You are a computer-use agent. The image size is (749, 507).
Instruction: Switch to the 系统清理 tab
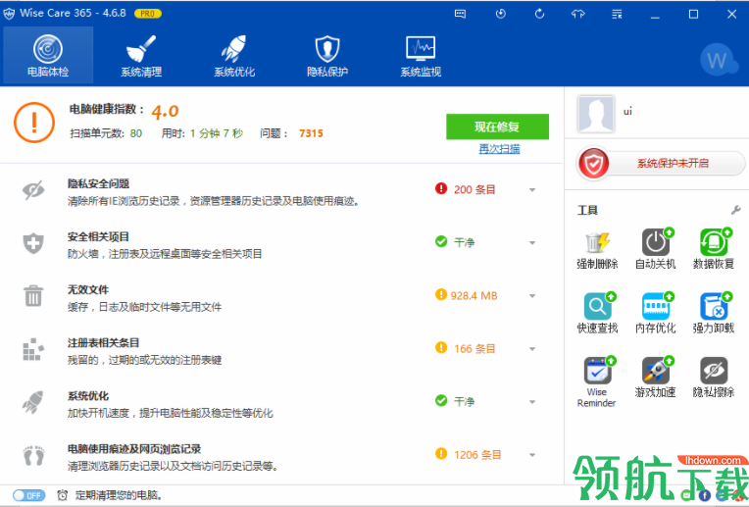(x=141, y=56)
